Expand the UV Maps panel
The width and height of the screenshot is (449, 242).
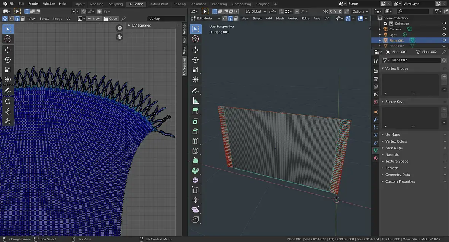tap(392, 135)
